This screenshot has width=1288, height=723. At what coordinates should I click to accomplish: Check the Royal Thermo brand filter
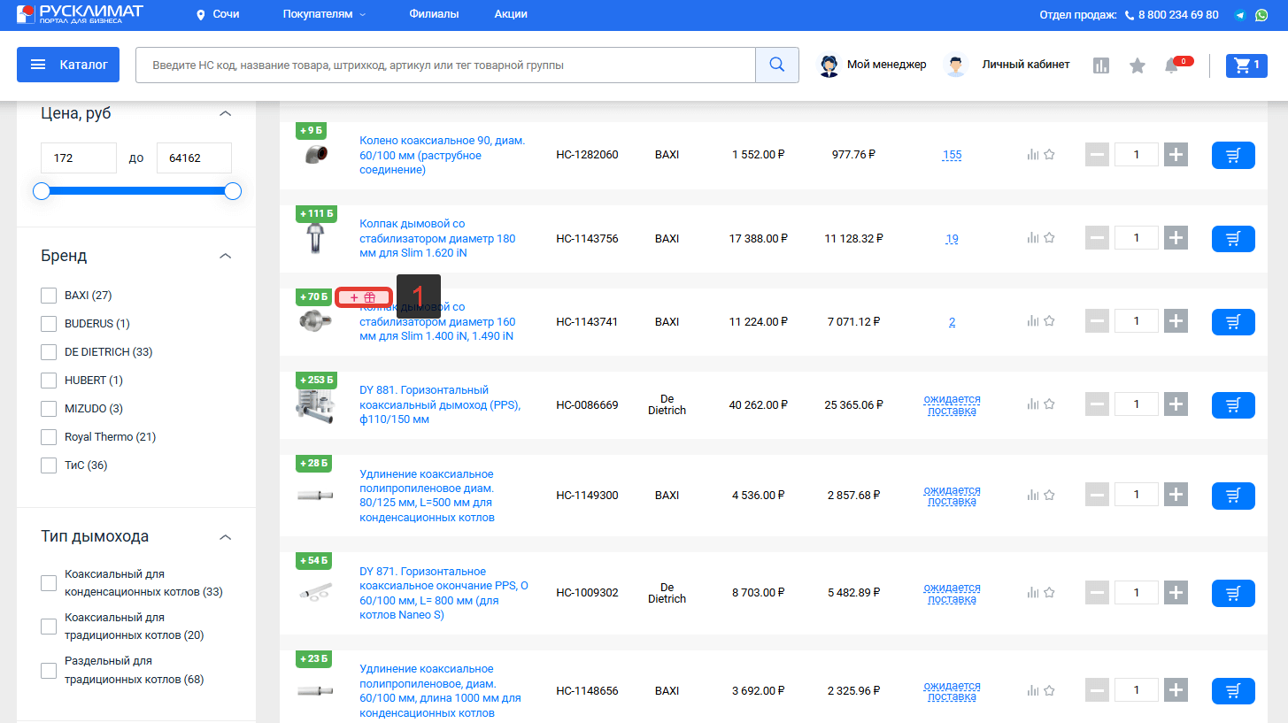tap(49, 437)
